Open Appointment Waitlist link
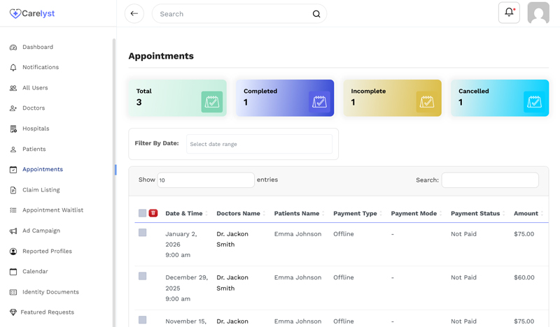The height and width of the screenshot is (327, 560). [53, 210]
